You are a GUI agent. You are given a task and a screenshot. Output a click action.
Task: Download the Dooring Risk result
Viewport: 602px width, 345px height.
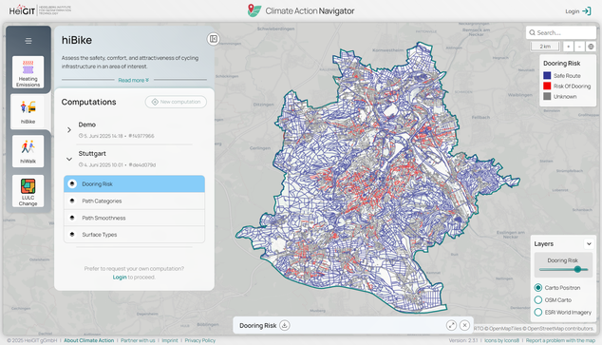[x=285, y=325]
